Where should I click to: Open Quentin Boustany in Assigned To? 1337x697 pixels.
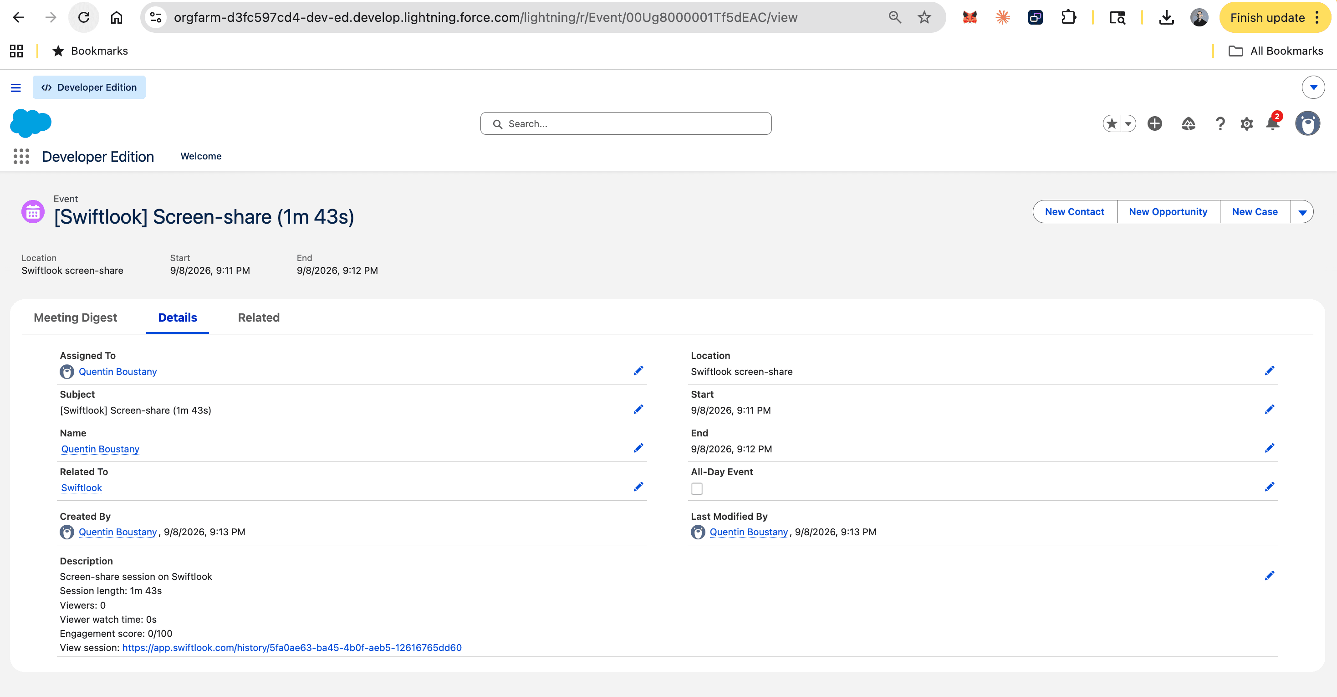118,371
